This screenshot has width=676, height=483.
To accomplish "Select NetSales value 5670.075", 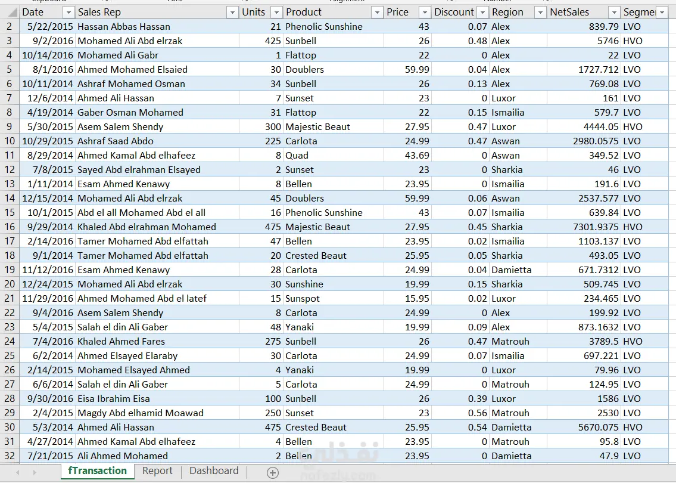I will 584,427.
